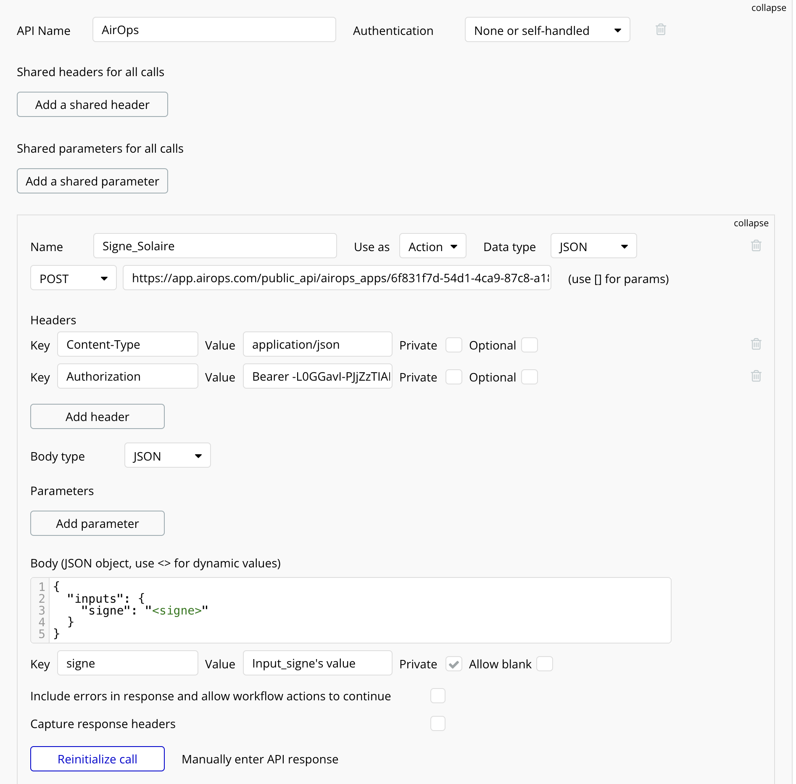The image size is (796, 784).
Task: Expand the Use as Action dropdown
Action: tap(432, 246)
